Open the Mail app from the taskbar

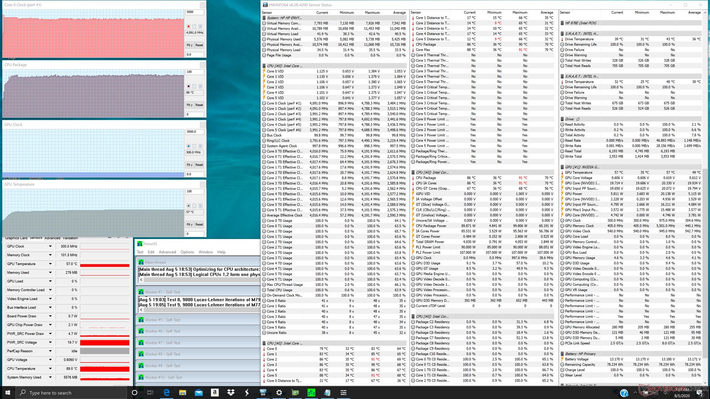point(199,393)
